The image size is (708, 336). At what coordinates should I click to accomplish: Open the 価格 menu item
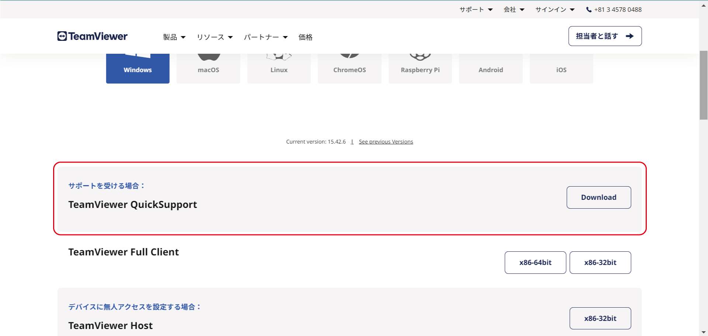click(x=305, y=37)
